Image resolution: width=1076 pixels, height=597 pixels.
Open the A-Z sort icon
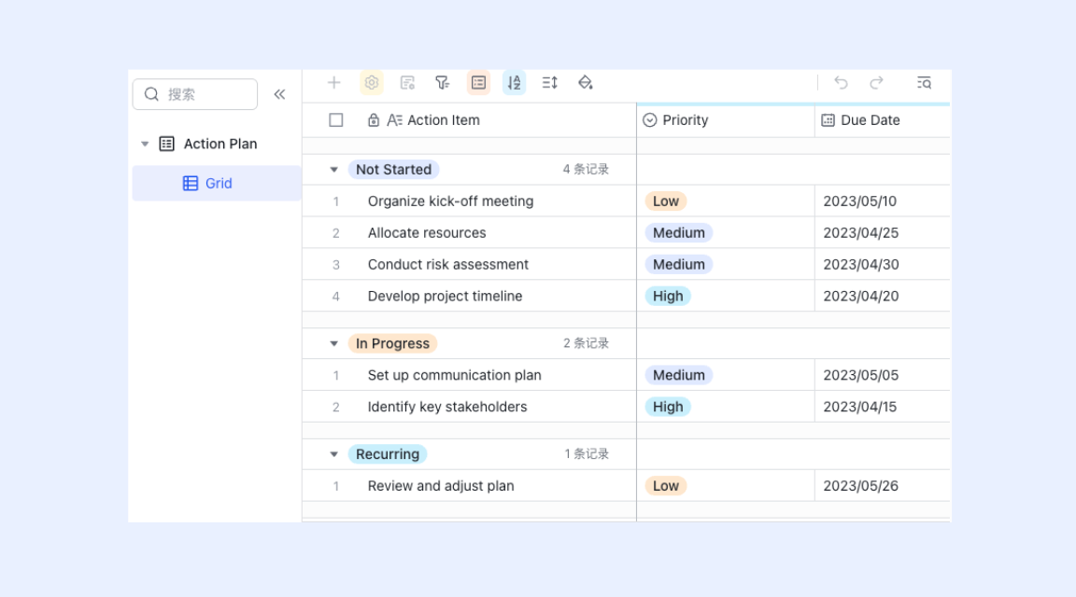tap(514, 83)
